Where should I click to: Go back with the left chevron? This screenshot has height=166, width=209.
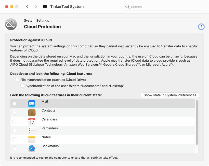click(27, 7)
